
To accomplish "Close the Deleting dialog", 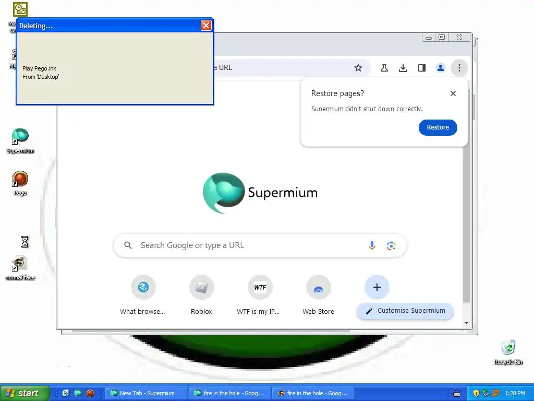I will click(x=206, y=25).
